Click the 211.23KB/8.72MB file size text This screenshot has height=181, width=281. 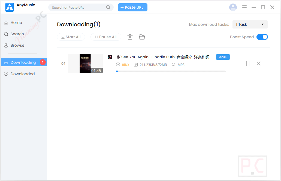153,65
